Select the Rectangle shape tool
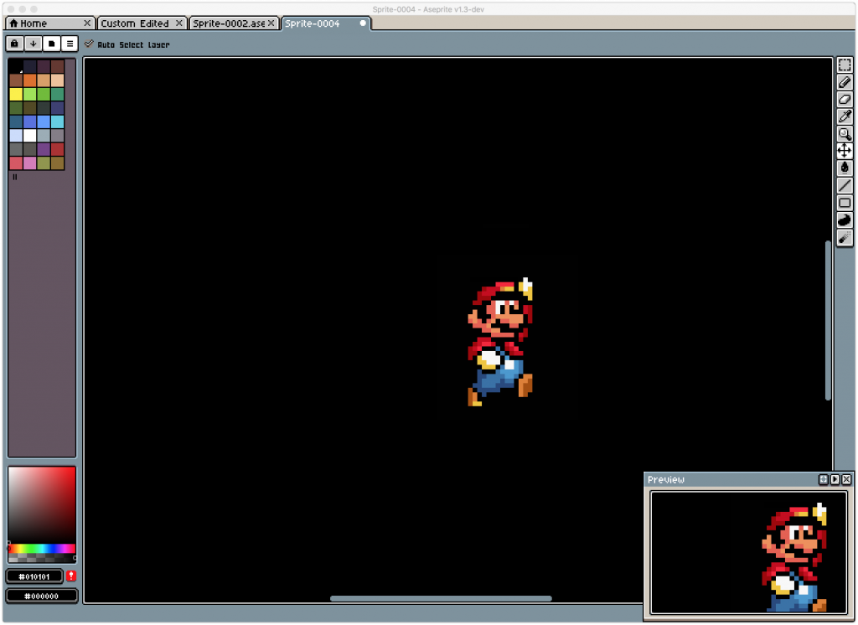858x625 pixels. [845, 203]
